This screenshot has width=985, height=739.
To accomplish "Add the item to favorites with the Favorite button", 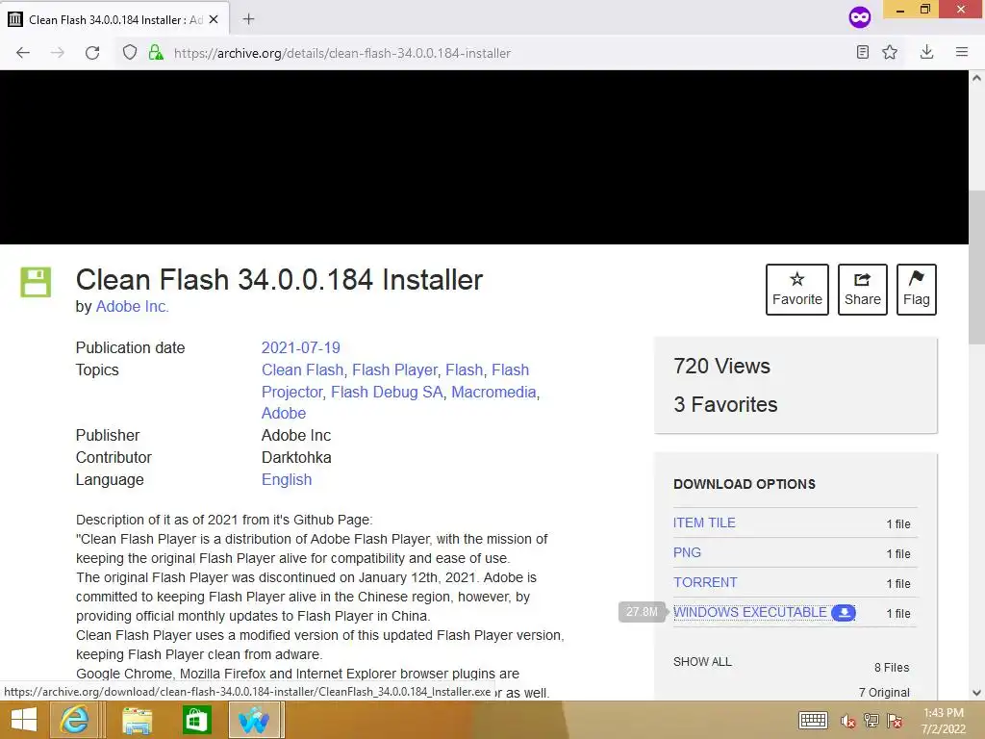I will 797,289.
